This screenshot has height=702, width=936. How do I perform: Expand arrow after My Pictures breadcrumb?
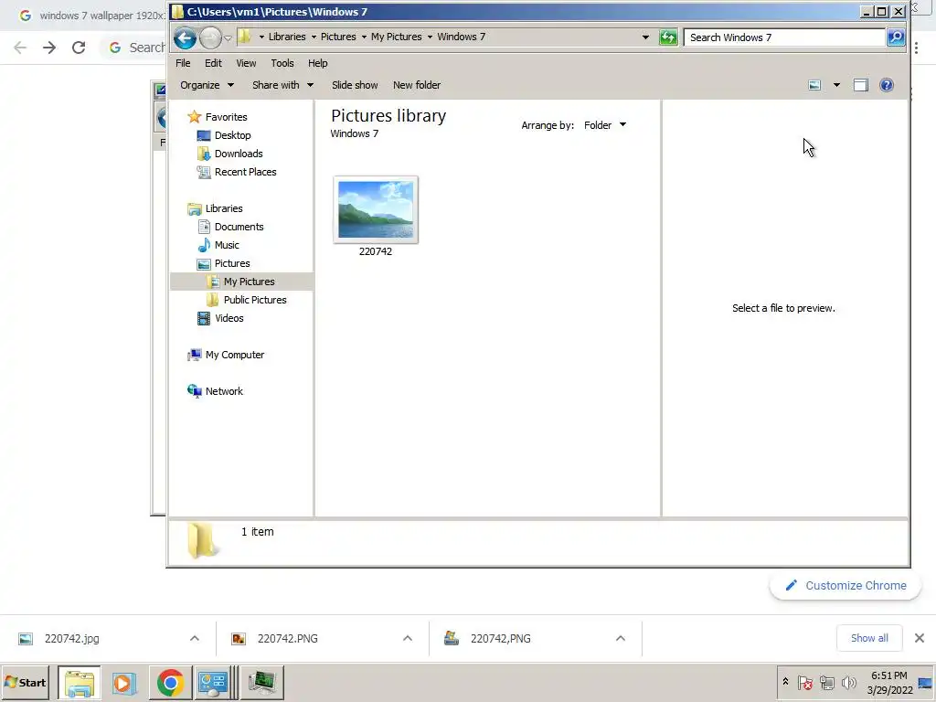430,37
